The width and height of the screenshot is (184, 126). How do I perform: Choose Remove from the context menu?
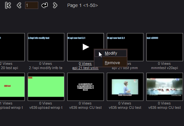[x=112, y=63]
